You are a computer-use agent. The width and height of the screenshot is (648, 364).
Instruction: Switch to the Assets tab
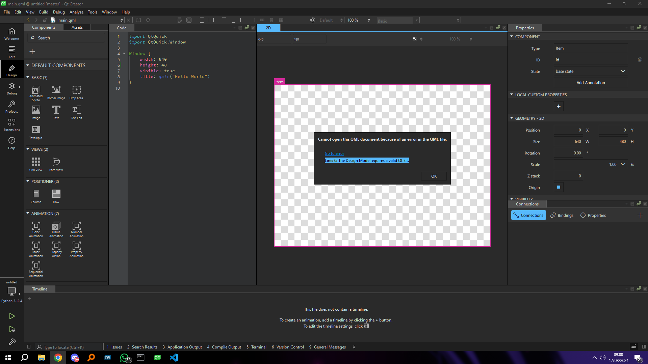click(77, 27)
